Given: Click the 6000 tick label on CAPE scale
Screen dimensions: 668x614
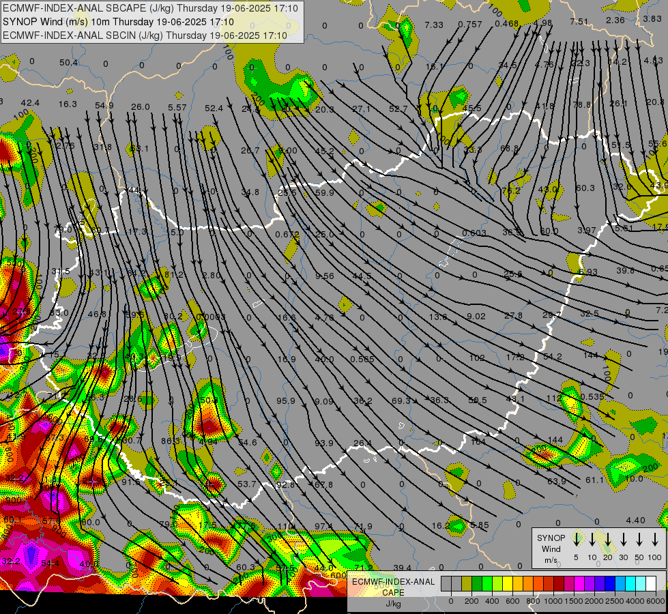Looking at the screenshot, I should pyautogui.click(x=656, y=601).
